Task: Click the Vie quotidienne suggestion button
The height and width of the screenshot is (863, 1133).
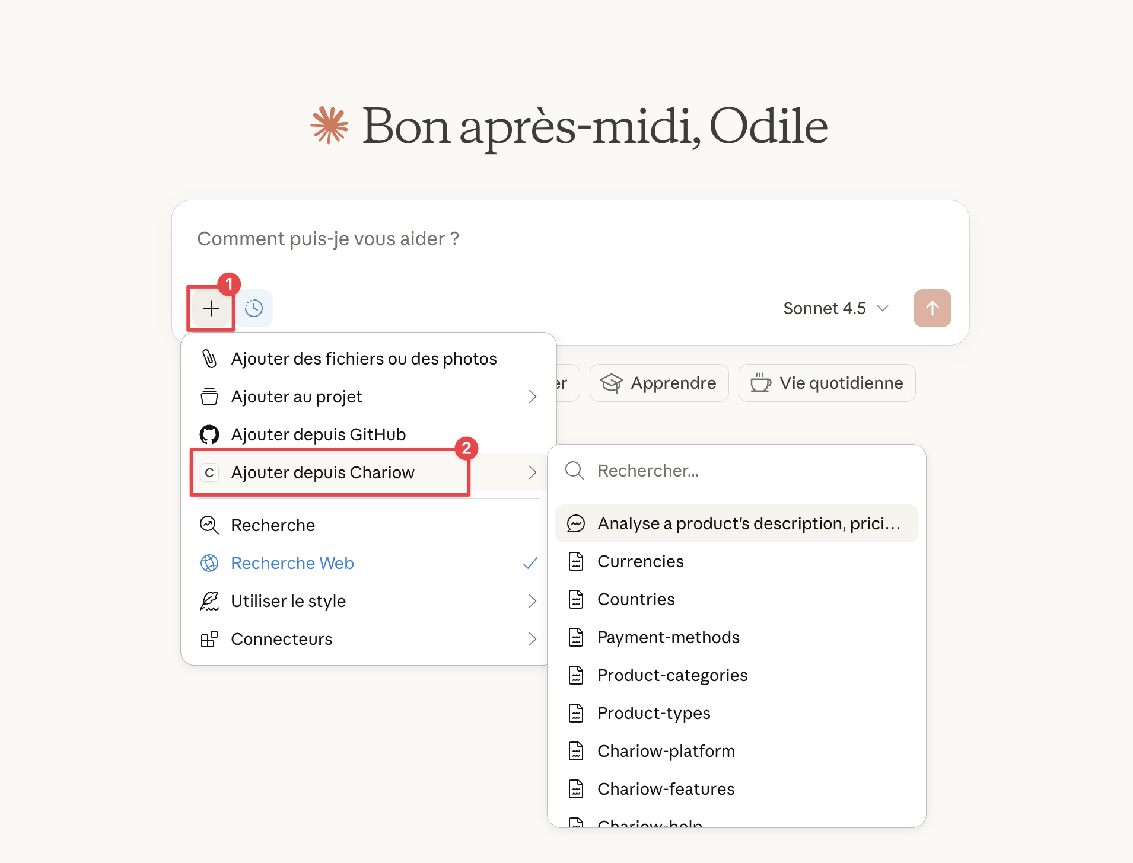Action: 827,383
